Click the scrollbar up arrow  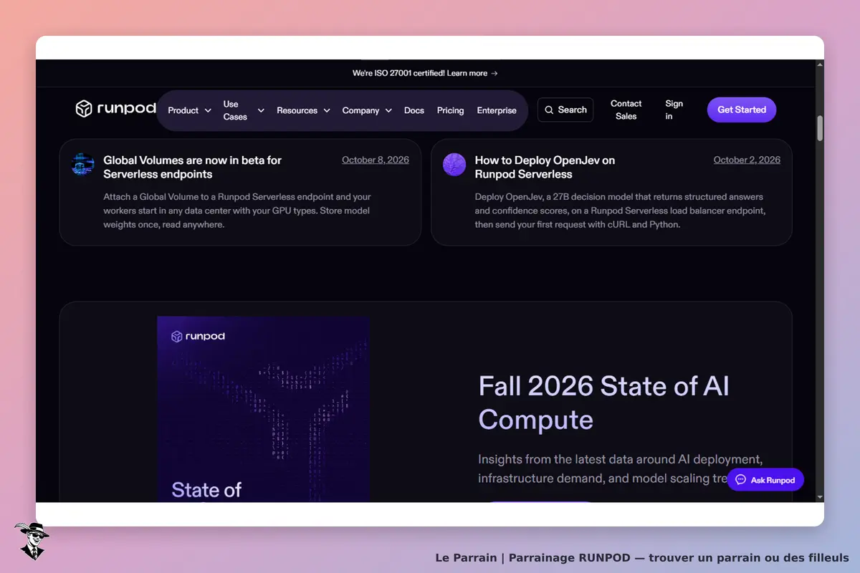tap(820, 64)
